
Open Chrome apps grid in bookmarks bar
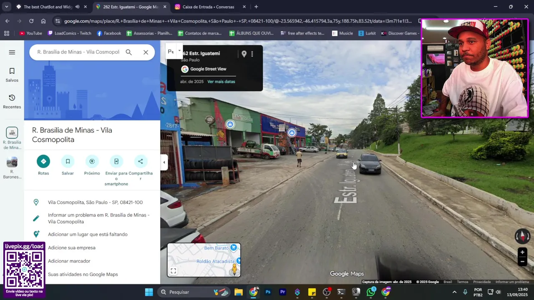point(6,33)
